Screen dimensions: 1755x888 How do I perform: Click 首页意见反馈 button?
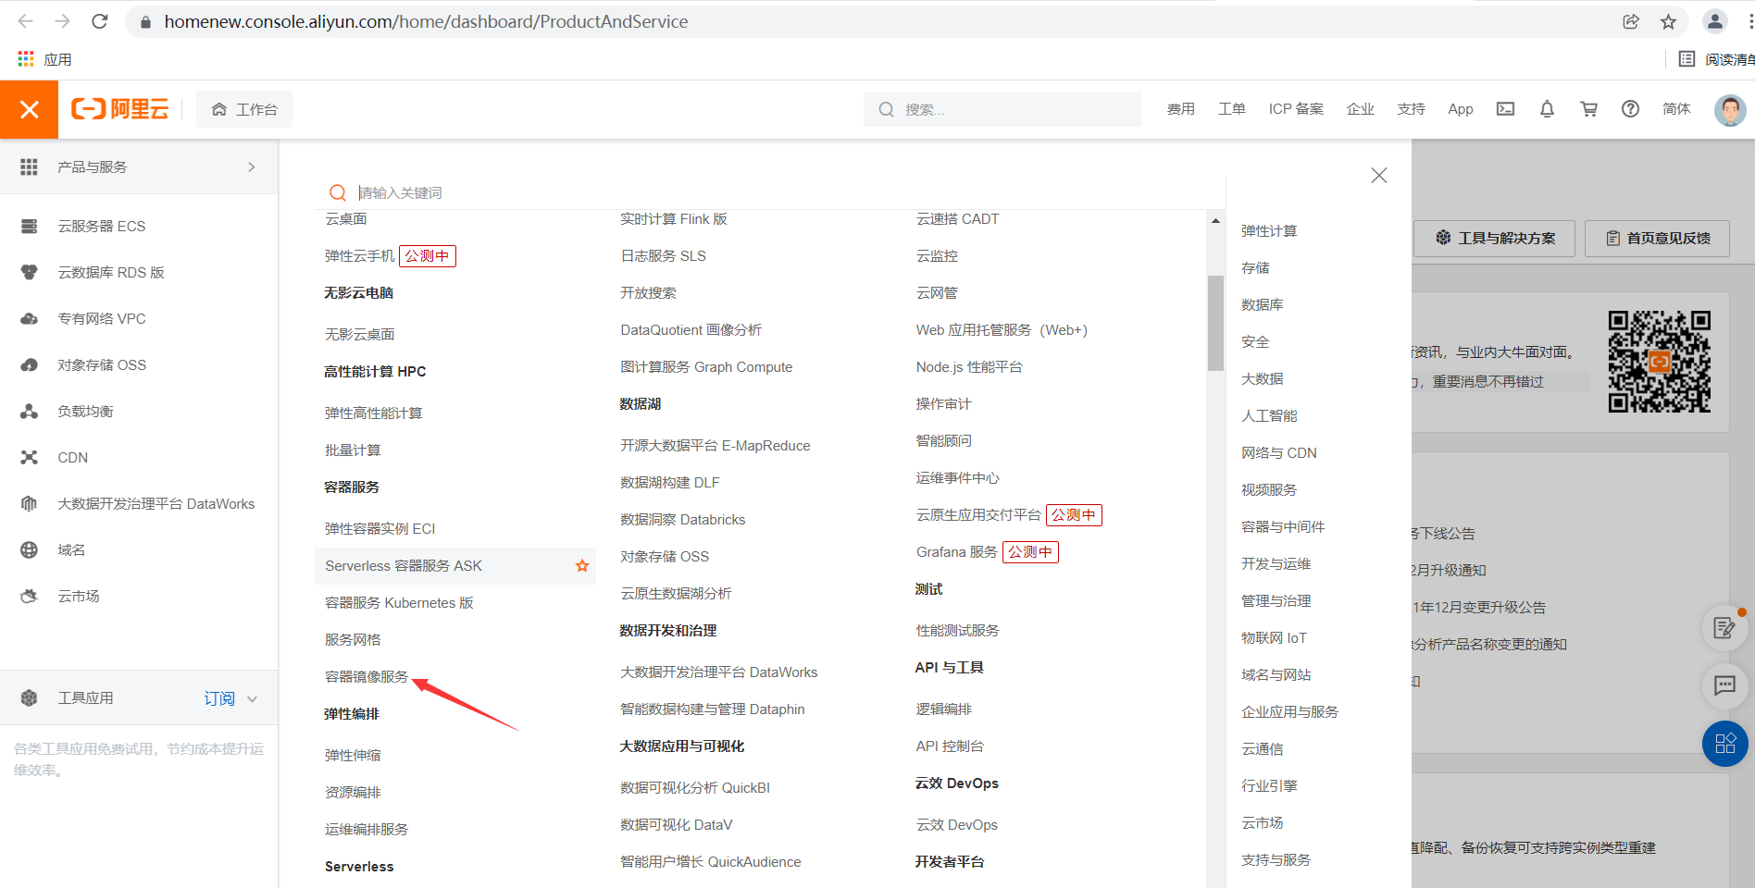1658,238
